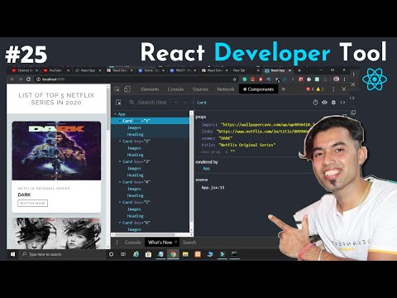
Task: Click the sname prop value "DARK"
Action: [226, 138]
